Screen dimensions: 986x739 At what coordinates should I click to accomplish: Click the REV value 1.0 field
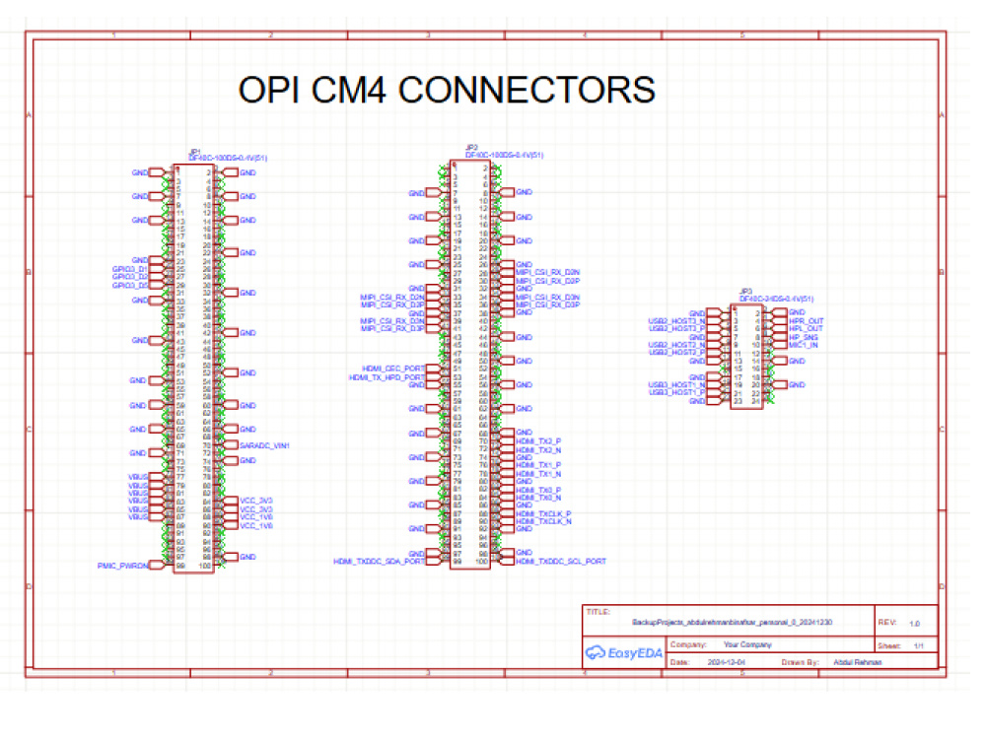coord(915,622)
